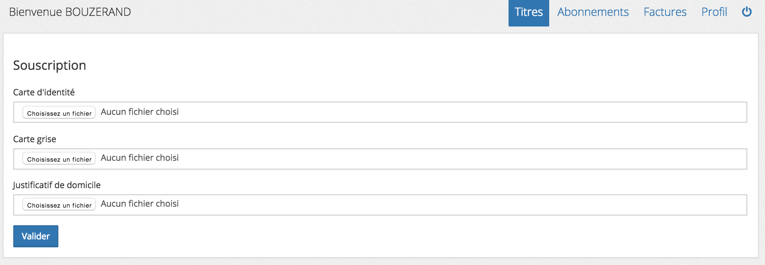Log out using the power icon
This screenshot has height=265, width=765.
(x=746, y=12)
